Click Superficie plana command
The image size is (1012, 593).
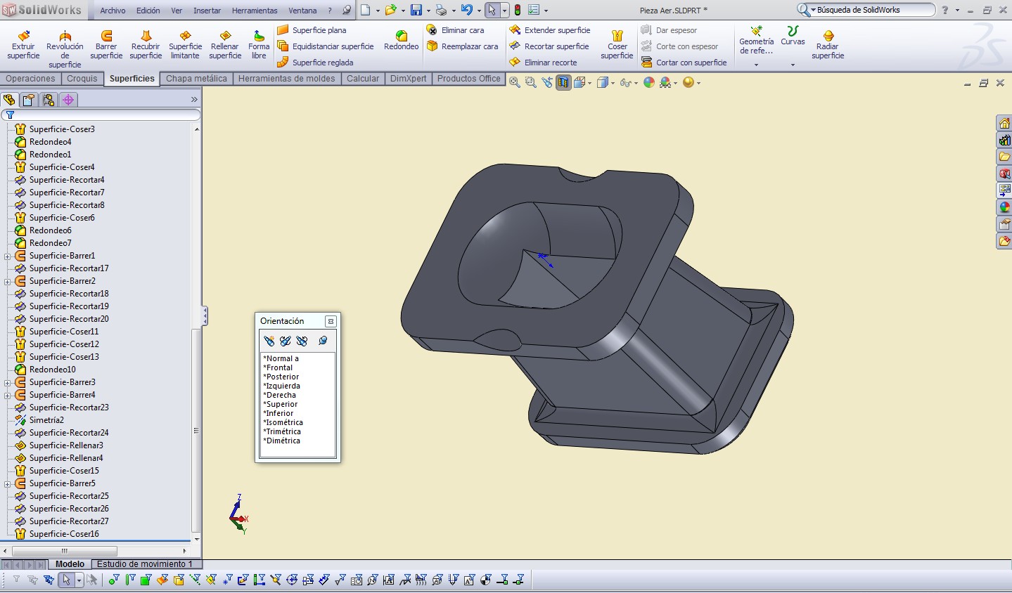click(312, 30)
